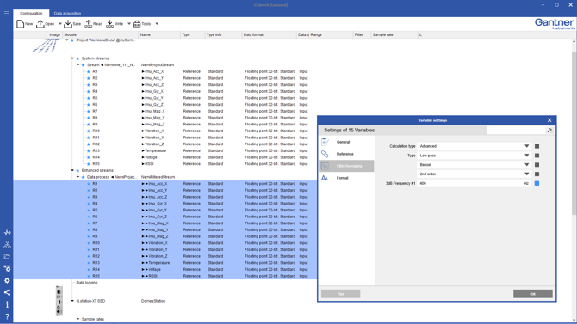Open the info icon in sidebar
577x324 pixels.
coord(7,304)
